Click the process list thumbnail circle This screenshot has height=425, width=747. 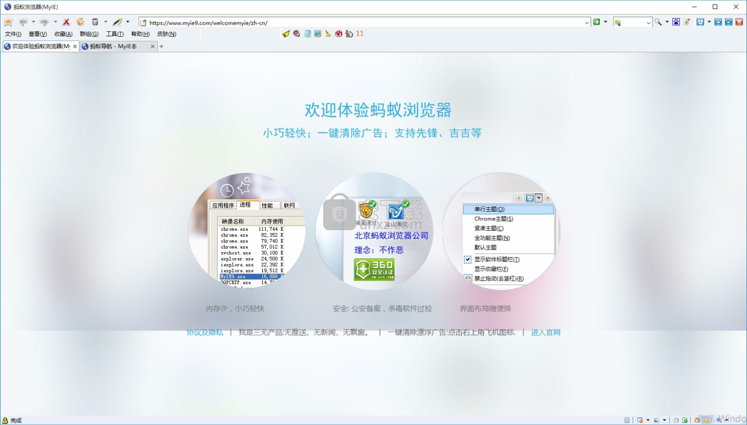point(247,231)
